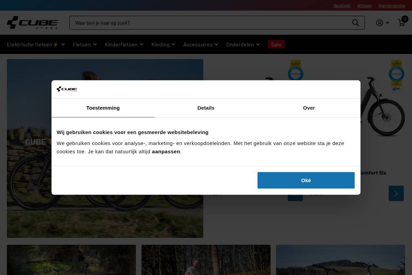Click the Cube logo in the cookie dialog

pyautogui.click(x=67, y=89)
